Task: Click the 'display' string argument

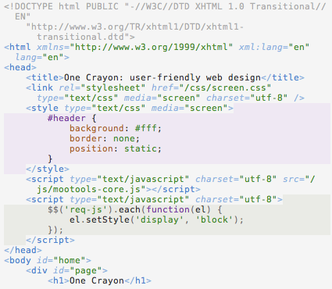Action: coord(159,219)
